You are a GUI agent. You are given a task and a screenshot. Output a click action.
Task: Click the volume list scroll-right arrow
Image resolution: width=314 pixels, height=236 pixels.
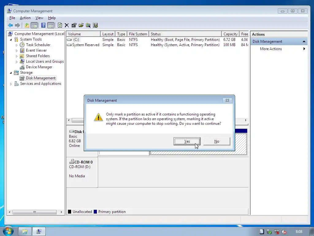tap(246, 120)
